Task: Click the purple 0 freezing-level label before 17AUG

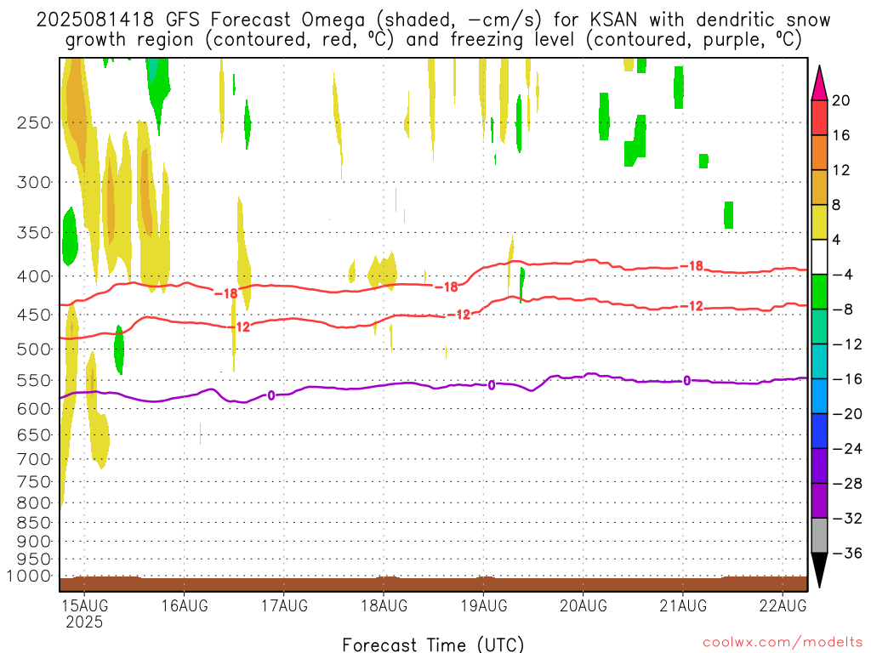Action: pos(271,395)
